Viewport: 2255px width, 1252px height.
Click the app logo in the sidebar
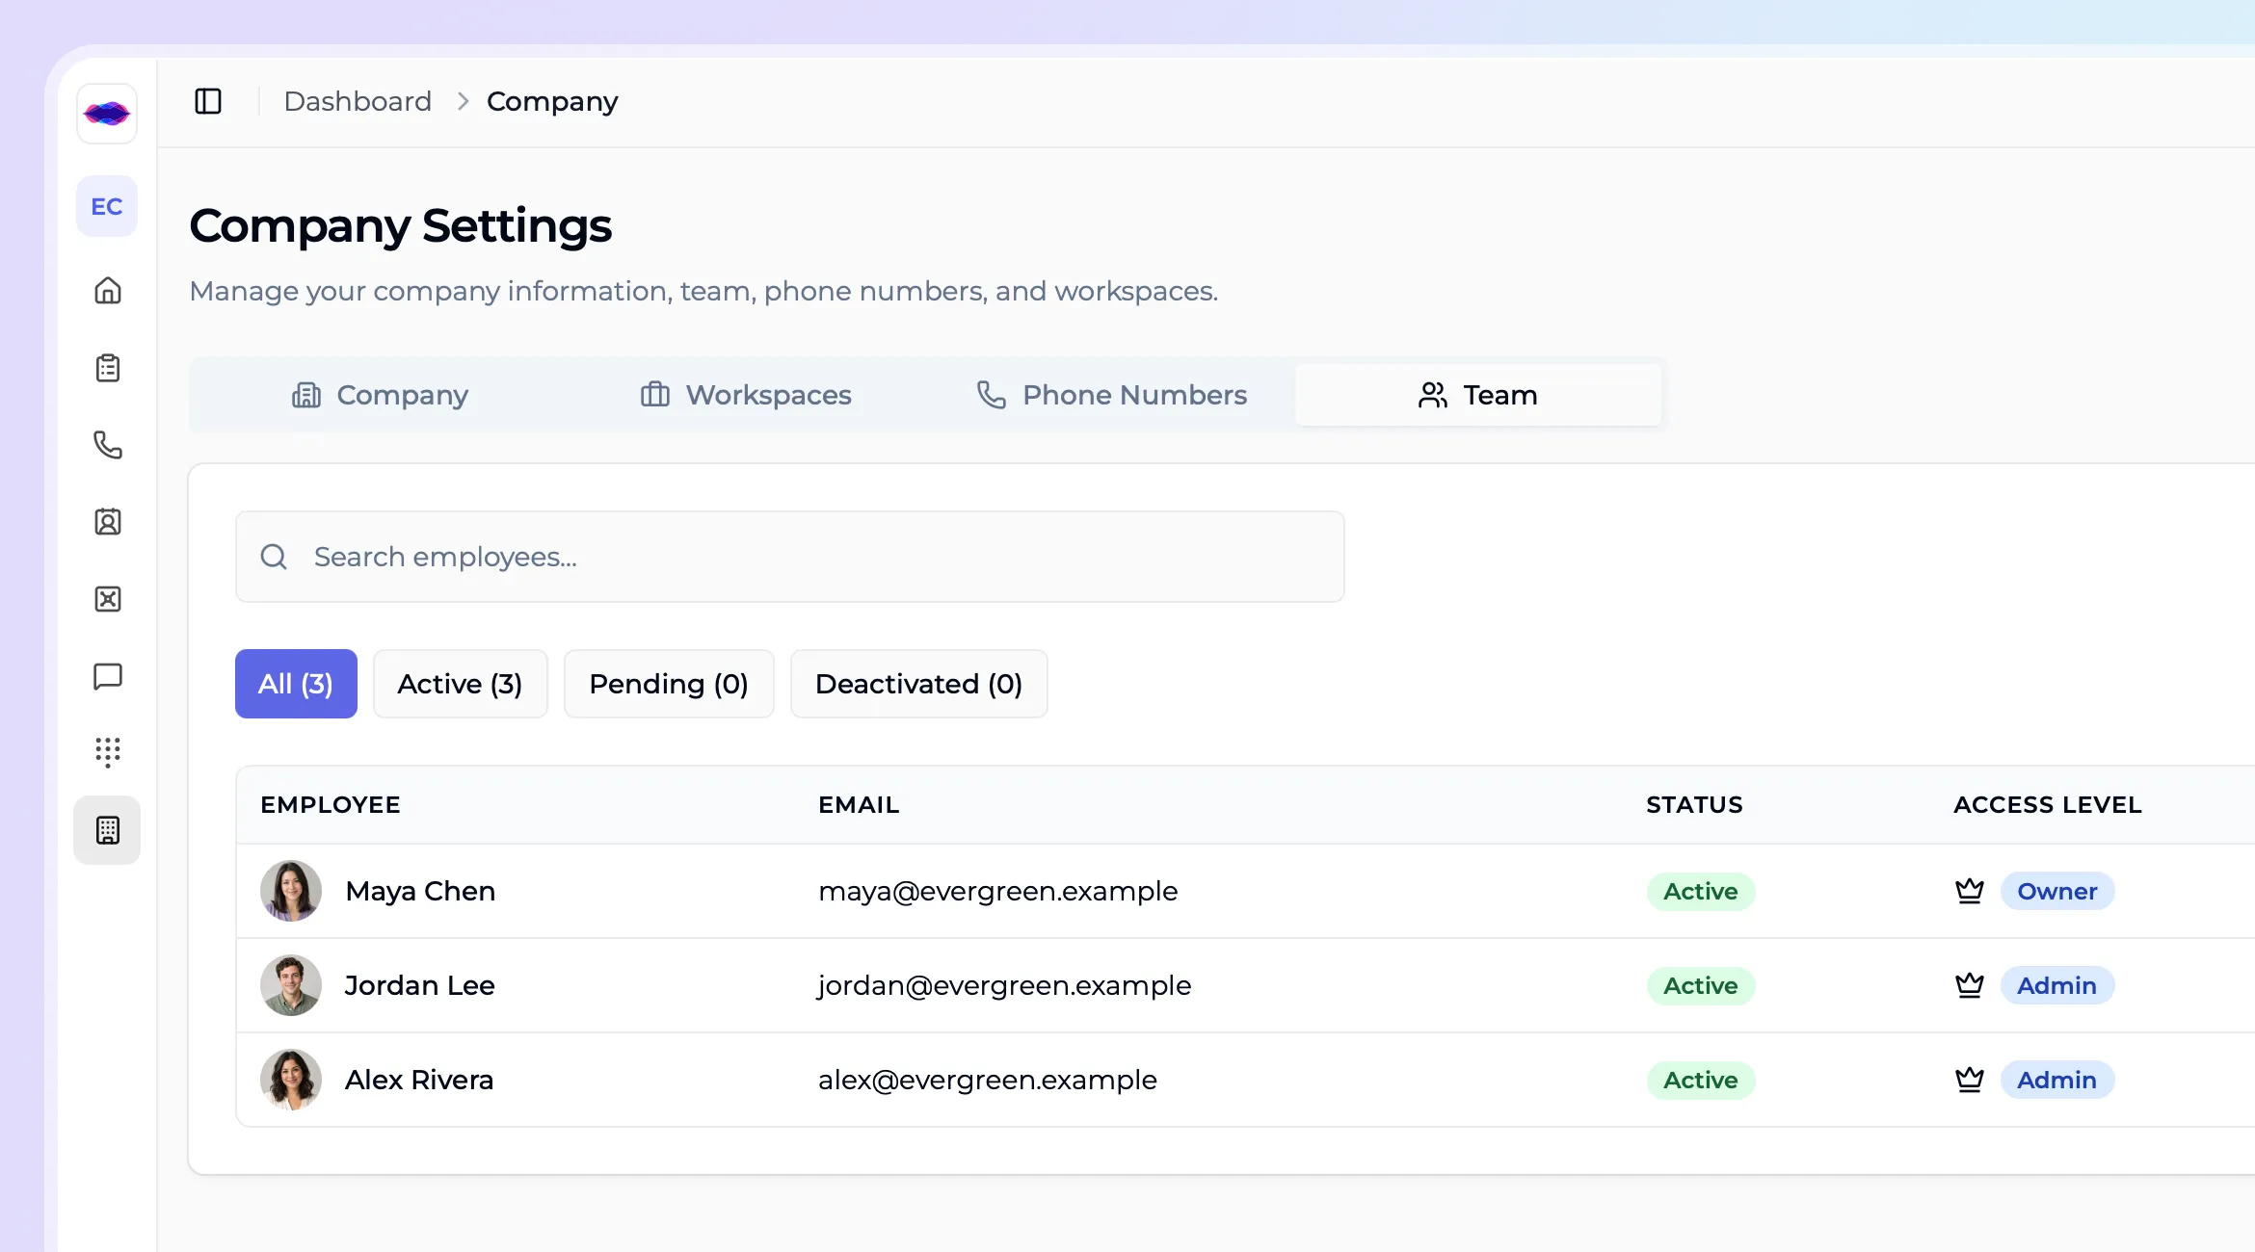tap(107, 114)
